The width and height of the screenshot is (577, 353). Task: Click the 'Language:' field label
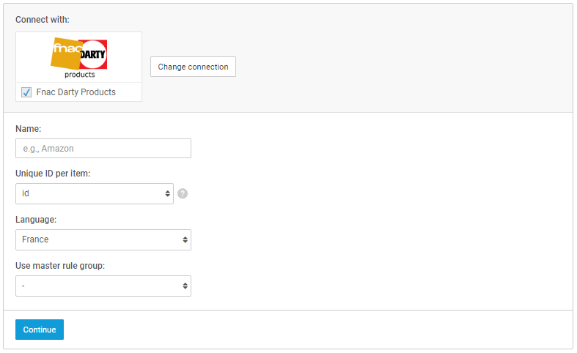36,220
